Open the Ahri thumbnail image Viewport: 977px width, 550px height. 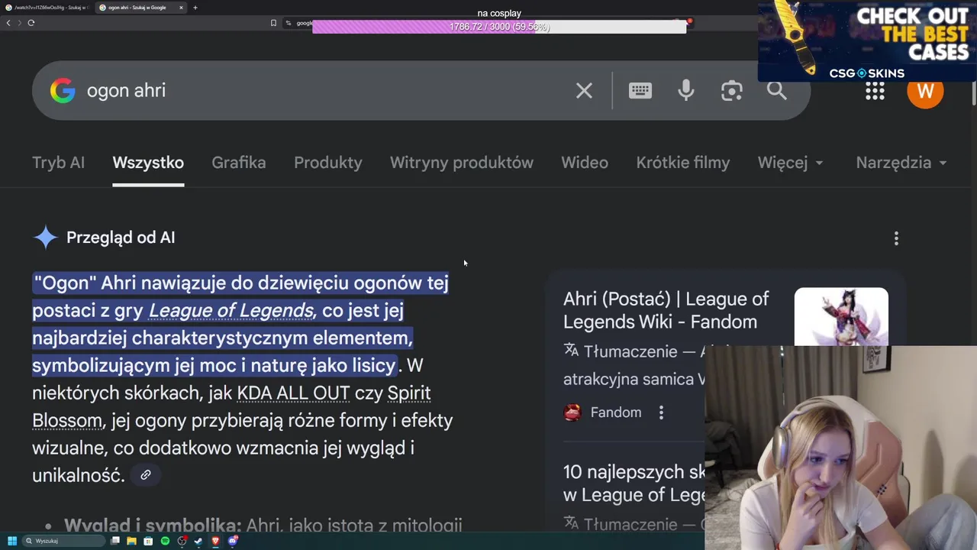pyautogui.click(x=841, y=316)
